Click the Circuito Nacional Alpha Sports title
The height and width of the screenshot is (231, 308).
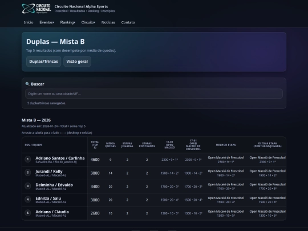click(x=81, y=6)
